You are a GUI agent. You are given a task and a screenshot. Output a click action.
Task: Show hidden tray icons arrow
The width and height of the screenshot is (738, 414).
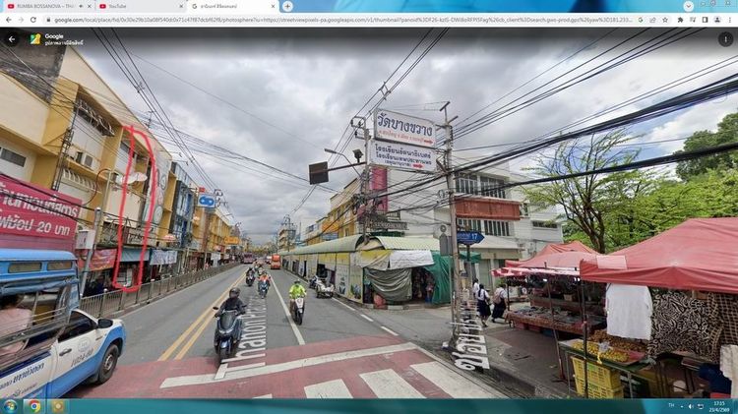coord(682,406)
